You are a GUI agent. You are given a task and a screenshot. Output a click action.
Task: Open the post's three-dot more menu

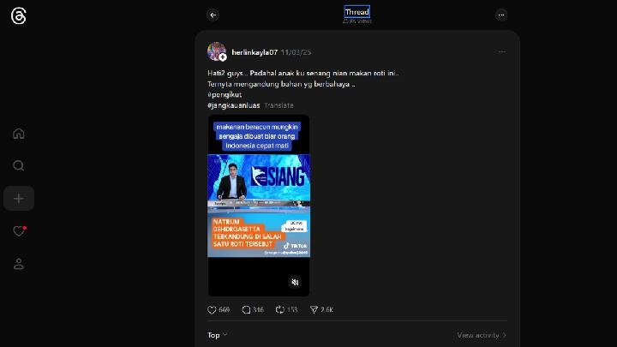tap(501, 51)
